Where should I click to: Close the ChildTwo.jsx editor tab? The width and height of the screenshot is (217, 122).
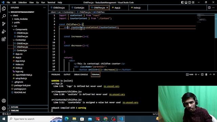107,8
